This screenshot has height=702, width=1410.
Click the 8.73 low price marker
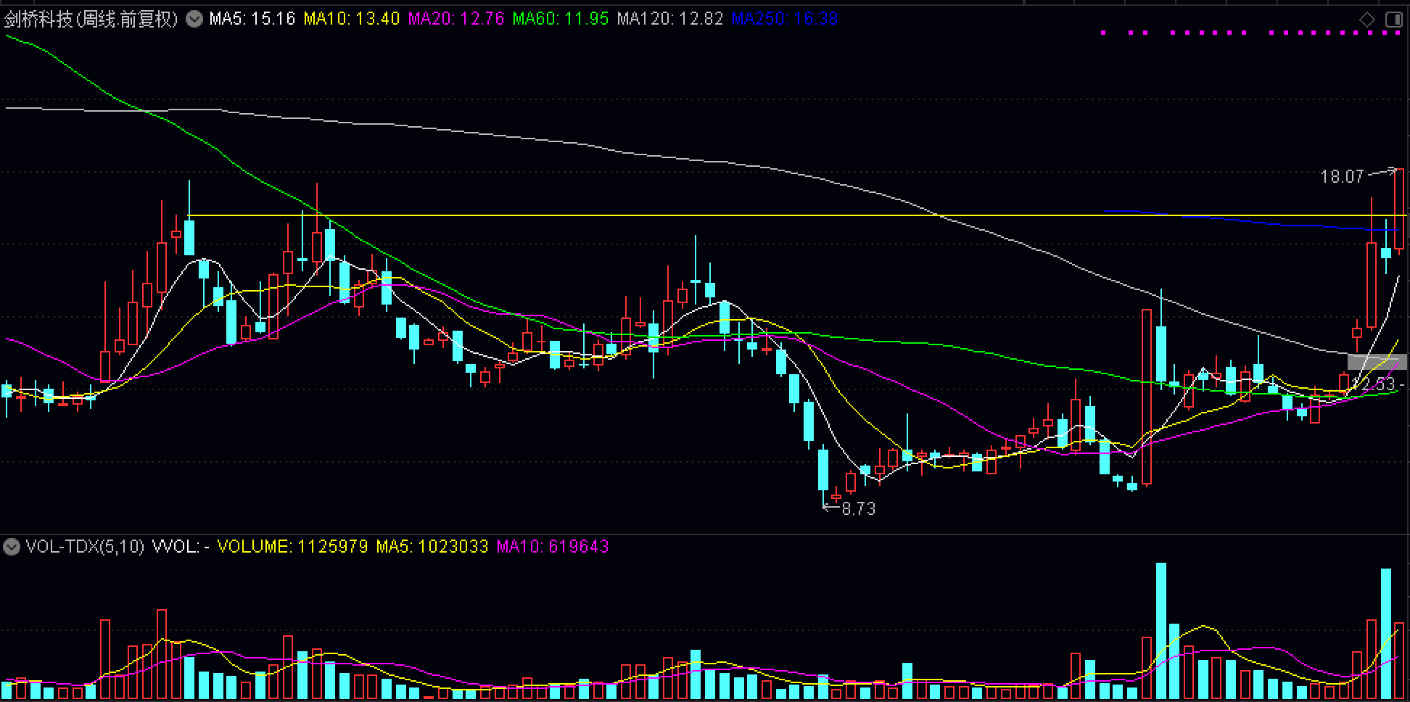point(858,509)
